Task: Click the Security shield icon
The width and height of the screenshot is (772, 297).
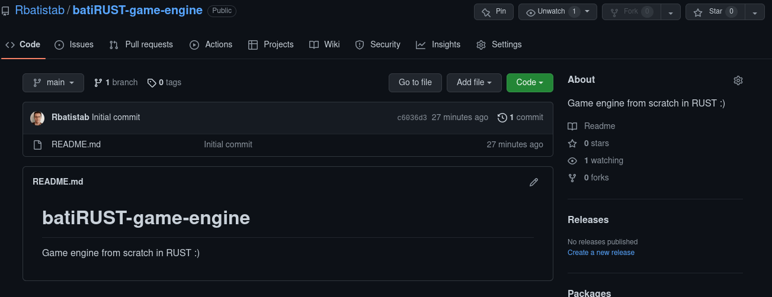Action: [359, 45]
